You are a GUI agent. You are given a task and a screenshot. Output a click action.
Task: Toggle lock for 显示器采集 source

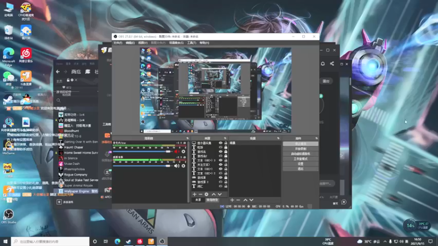point(226,143)
